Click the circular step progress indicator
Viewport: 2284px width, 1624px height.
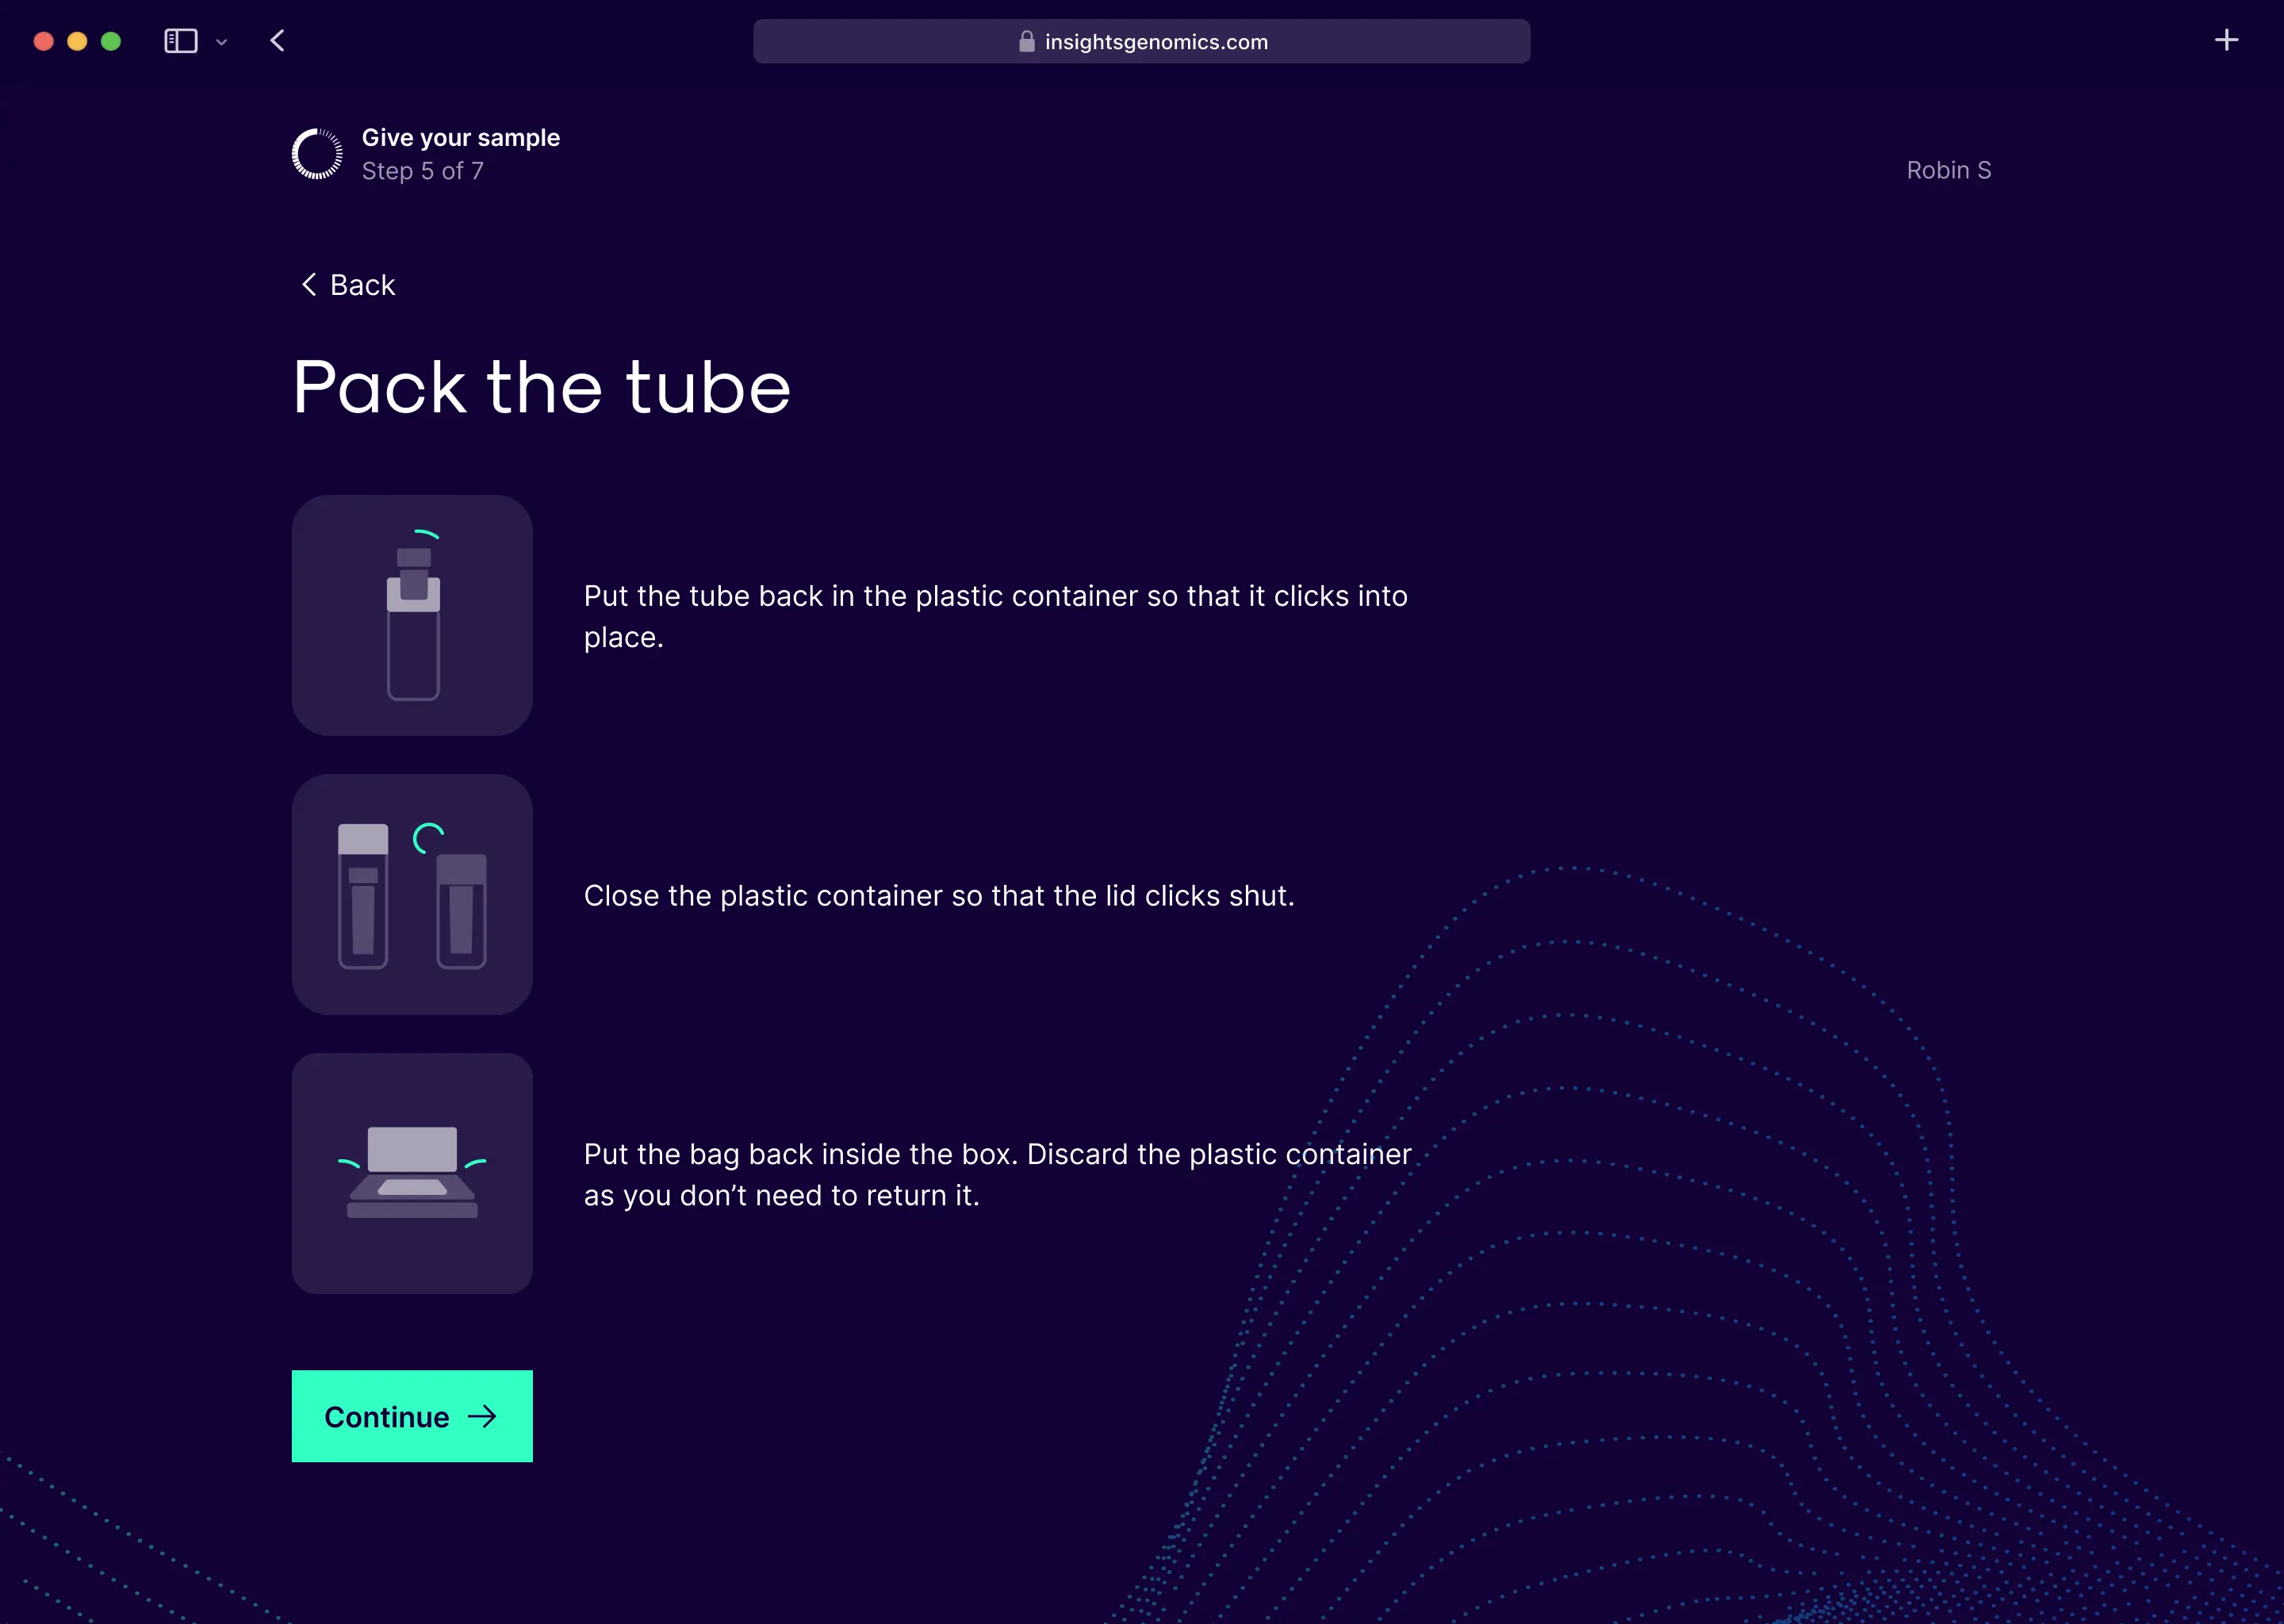pos(317,154)
